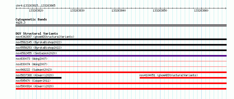Click ruler position 133263830
Image resolution: width=234 pixels, height=99 pixels.
click(x=78, y=10)
